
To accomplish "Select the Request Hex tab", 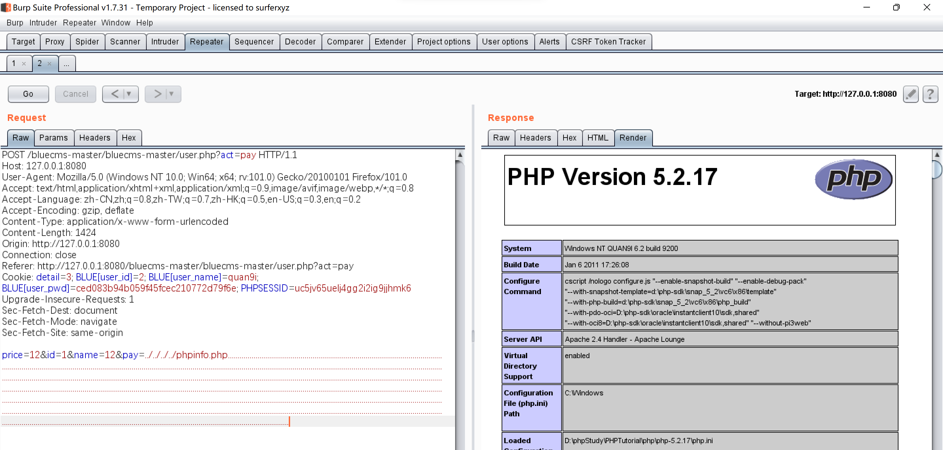I will tap(129, 138).
